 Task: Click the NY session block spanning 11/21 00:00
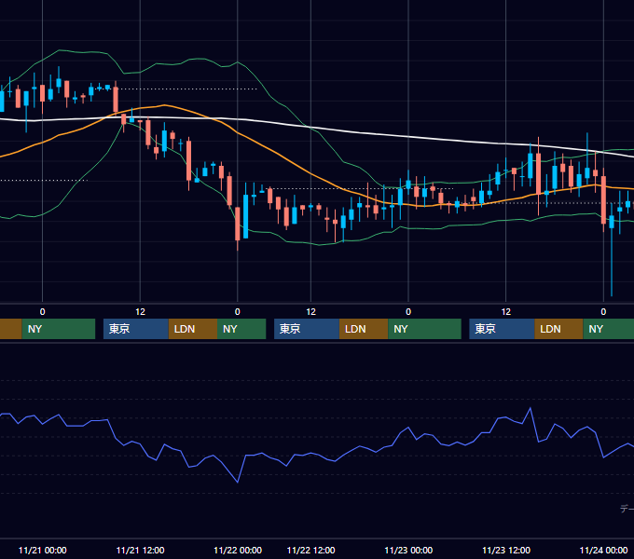[59, 329]
